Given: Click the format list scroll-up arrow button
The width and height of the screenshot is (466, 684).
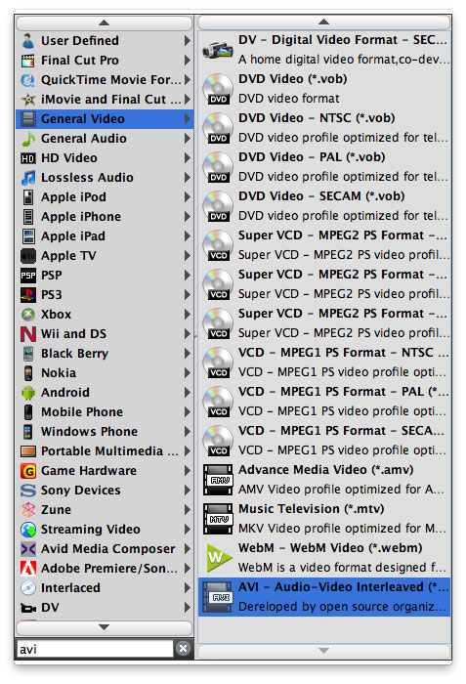Looking at the screenshot, I should click(323, 21).
